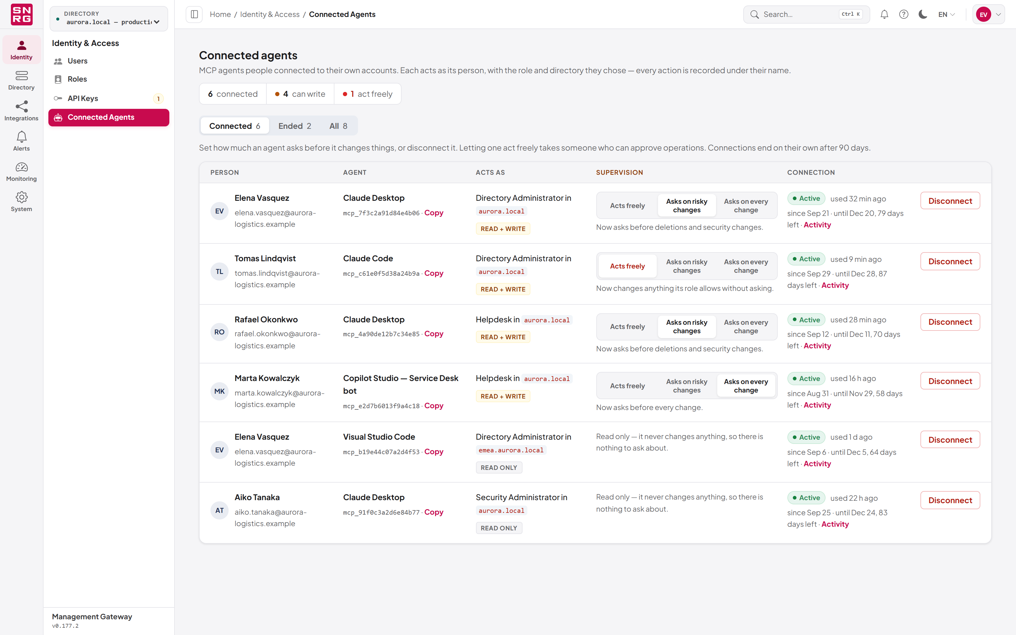
Task: Set Marta Kowalczyk's bot to Acts freely
Action: click(x=627, y=386)
